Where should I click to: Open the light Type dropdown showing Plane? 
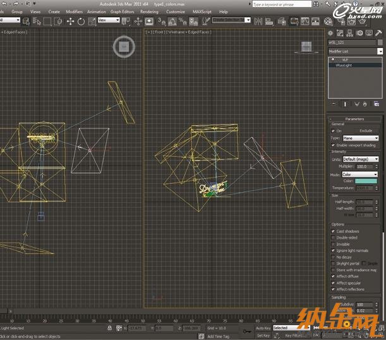coord(360,138)
